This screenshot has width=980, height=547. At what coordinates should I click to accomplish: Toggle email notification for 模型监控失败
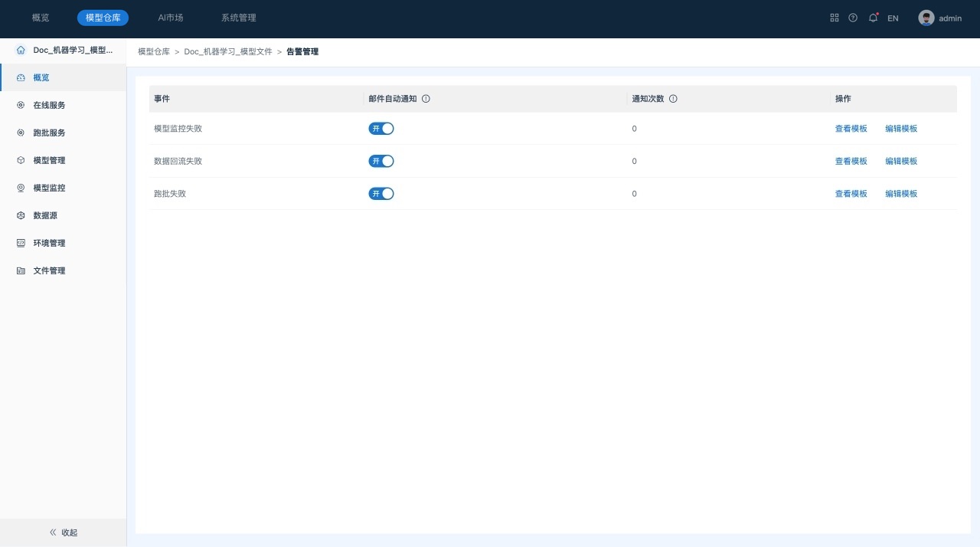[x=381, y=129]
